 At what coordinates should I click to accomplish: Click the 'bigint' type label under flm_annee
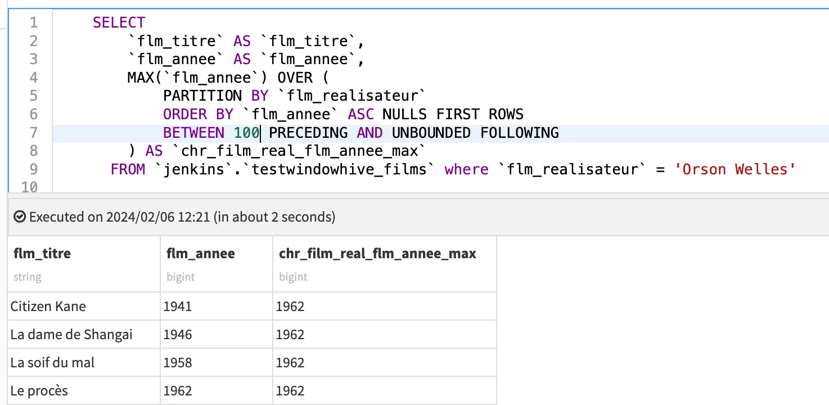click(181, 277)
